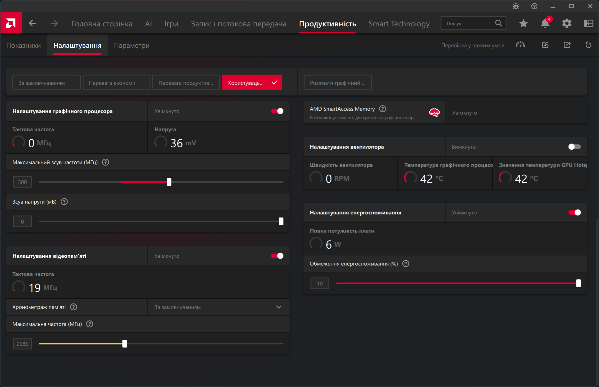Select the За замовчуванням preset button
Viewport: 599px width, 387px height.
(46, 83)
